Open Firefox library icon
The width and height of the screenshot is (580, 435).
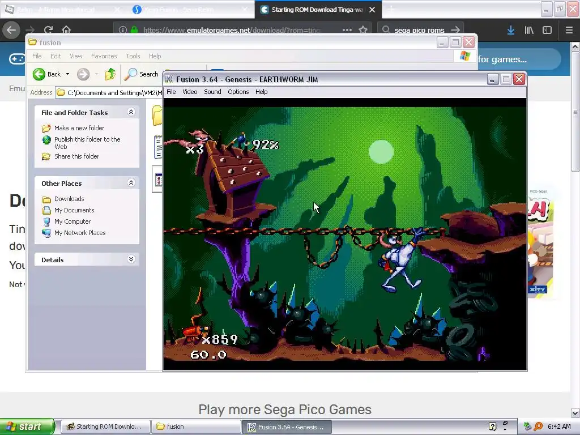pyautogui.click(x=529, y=30)
